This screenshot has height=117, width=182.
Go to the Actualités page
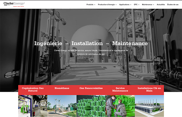click(161, 4)
